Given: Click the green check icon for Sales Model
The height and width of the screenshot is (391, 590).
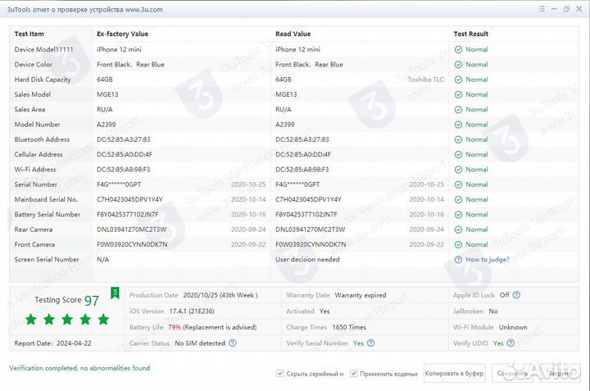Looking at the screenshot, I should 458,95.
